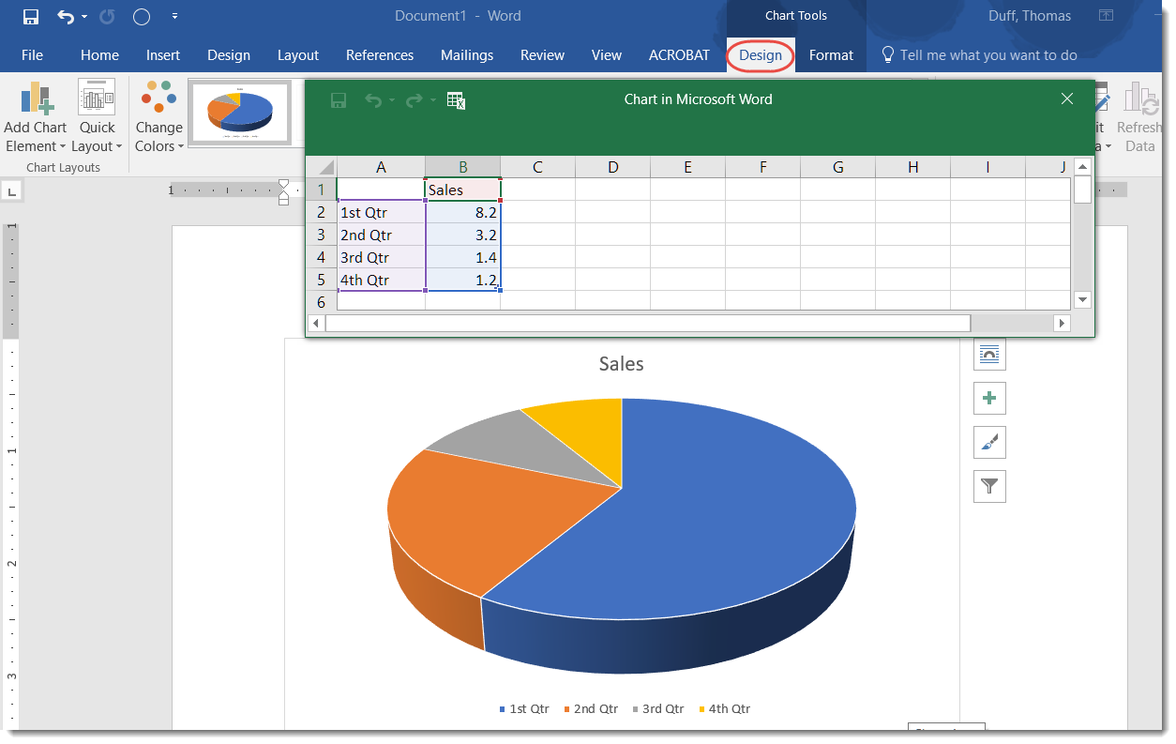The width and height of the screenshot is (1176, 744).
Task: Click the Layout Options icon beside the chart
Action: tap(989, 355)
